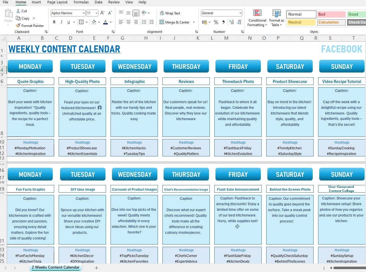Toggle Bold formatting
Screen dimensions: 366x272
click(54, 22)
